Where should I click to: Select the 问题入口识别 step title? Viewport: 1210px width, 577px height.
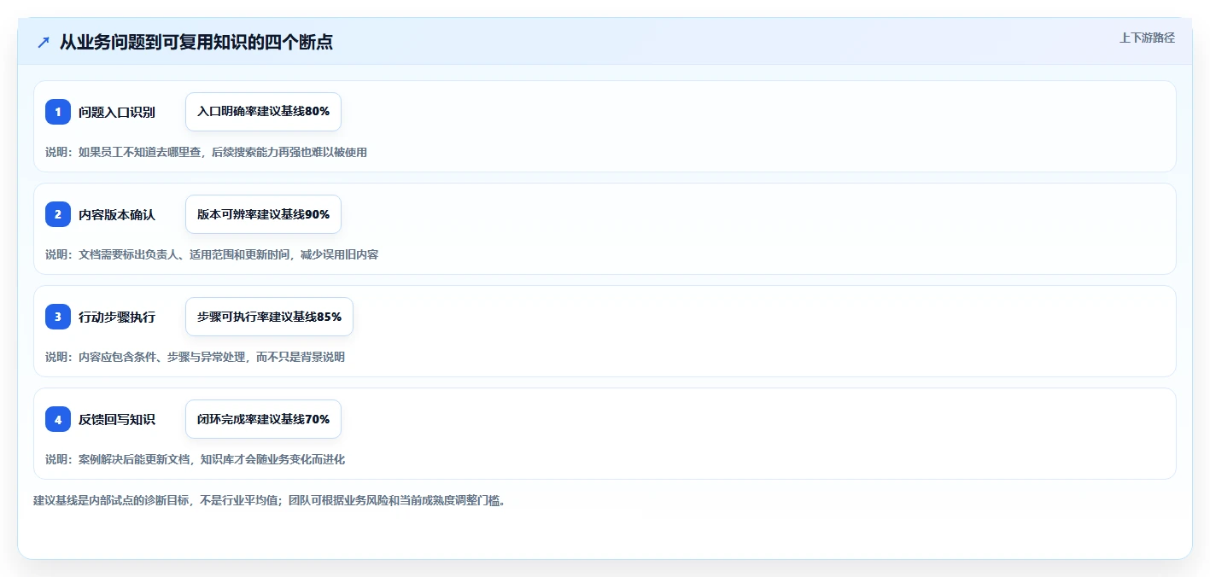(117, 112)
